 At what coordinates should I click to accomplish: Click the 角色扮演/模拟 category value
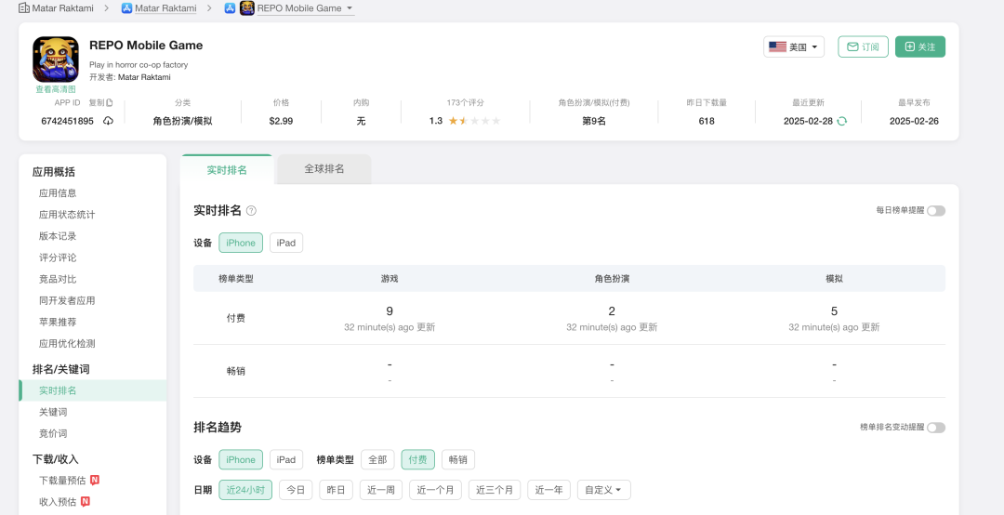click(x=182, y=121)
